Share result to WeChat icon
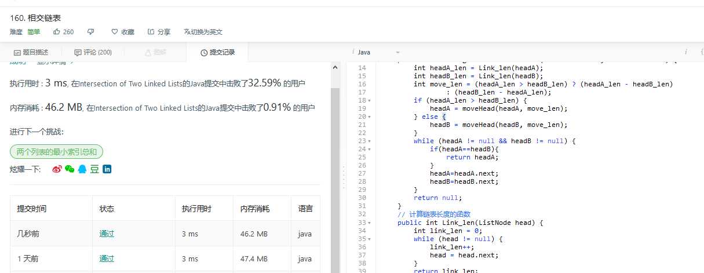Viewport: 704px width, 273px height. 70,169
